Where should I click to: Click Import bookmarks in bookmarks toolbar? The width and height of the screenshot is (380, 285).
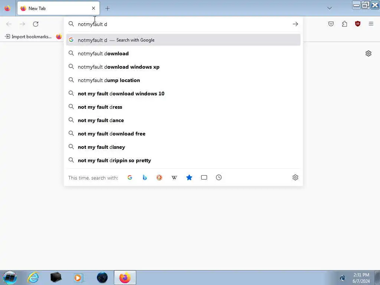click(x=28, y=37)
